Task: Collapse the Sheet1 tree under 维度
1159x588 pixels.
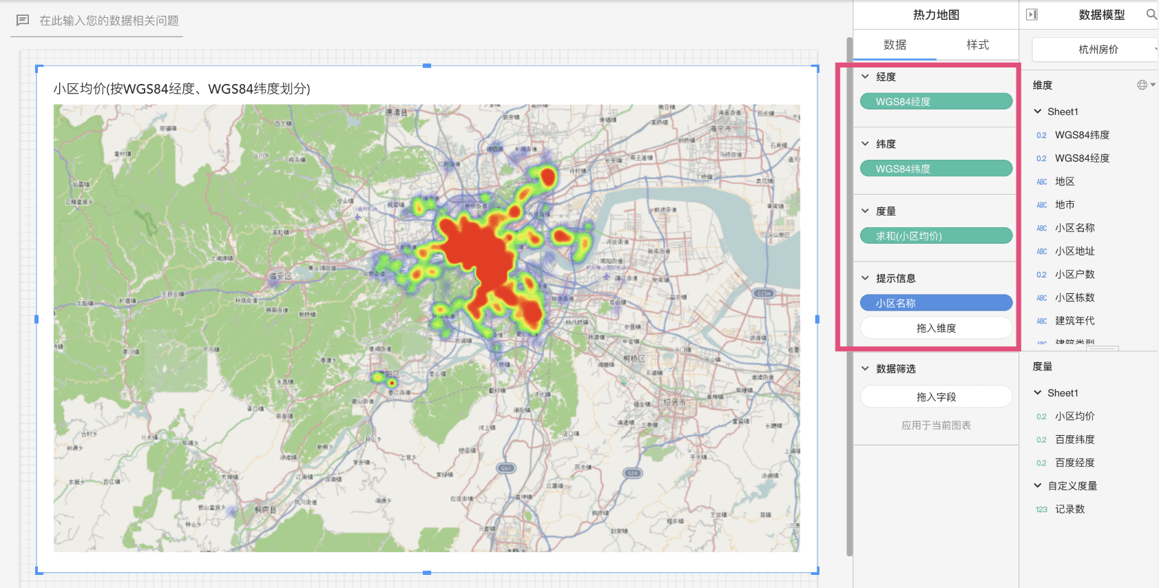Action: click(1038, 112)
